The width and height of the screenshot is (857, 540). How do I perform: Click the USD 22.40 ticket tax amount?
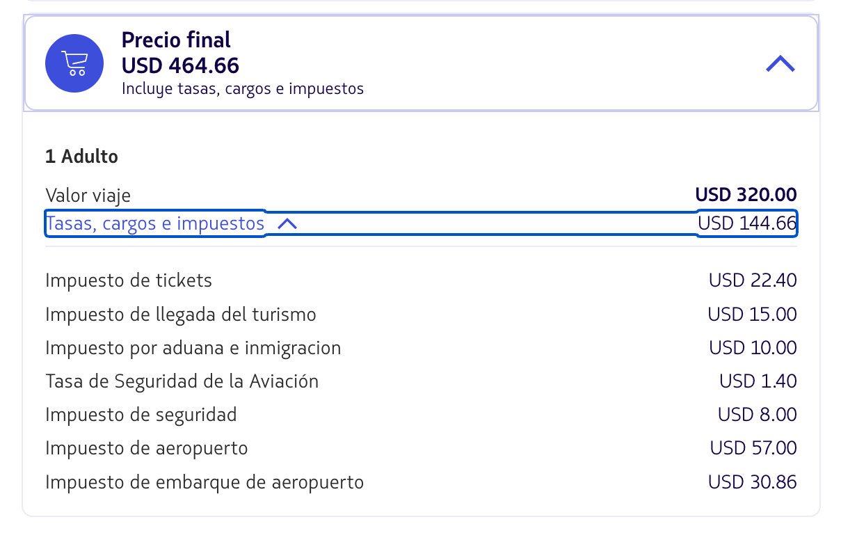coord(753,280)
